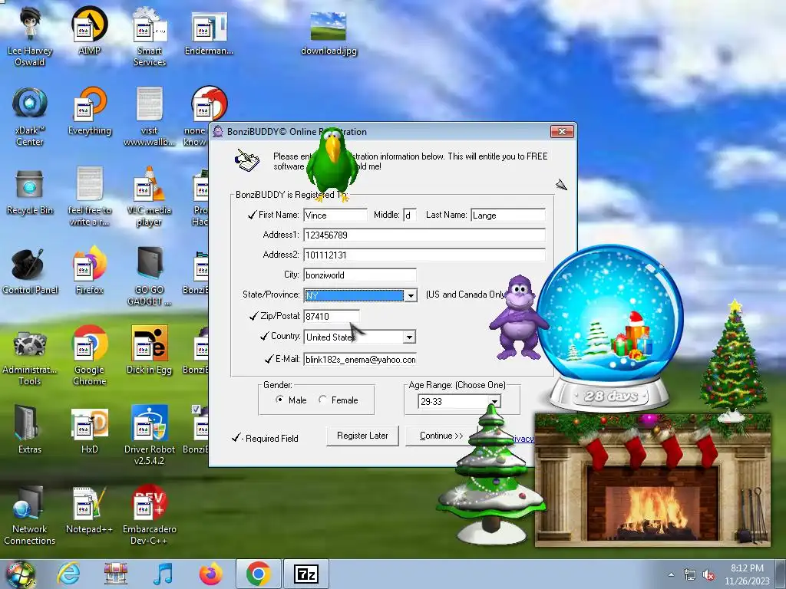The height and width of the screenshot is (589, 786).
Task: Open the Everything search shortcut
Action: coord(89,111)
